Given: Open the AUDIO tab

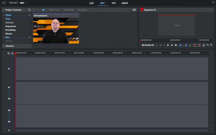Looking at the screenshot, I should [x=125, y=3].
